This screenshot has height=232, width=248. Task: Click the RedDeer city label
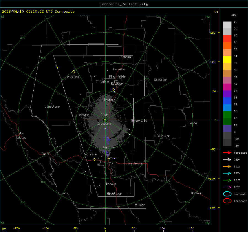117,84
